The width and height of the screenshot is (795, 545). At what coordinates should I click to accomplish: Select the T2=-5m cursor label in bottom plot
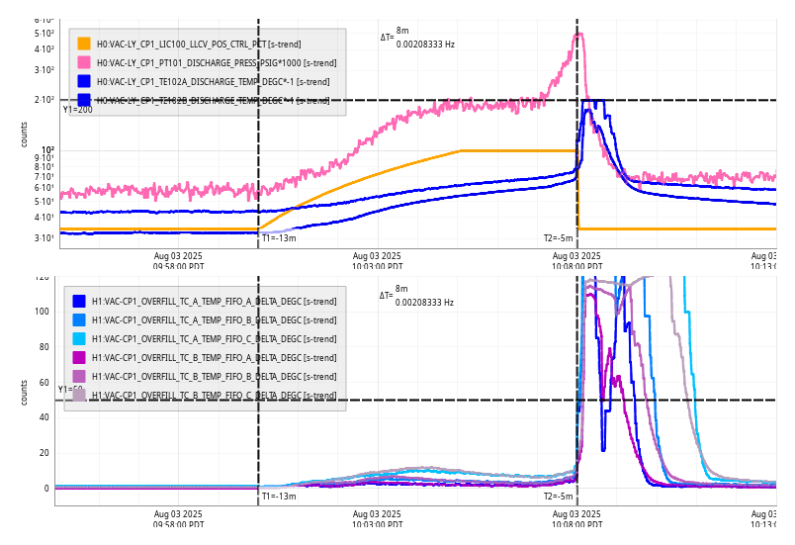[x=558, y=497]
